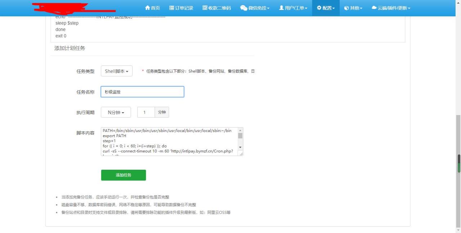
Task: Click the minutes number field showing 1
Action: click(x=146, y=113)
